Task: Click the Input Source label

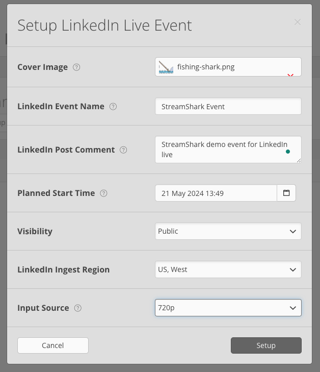Action: point(43,308)
